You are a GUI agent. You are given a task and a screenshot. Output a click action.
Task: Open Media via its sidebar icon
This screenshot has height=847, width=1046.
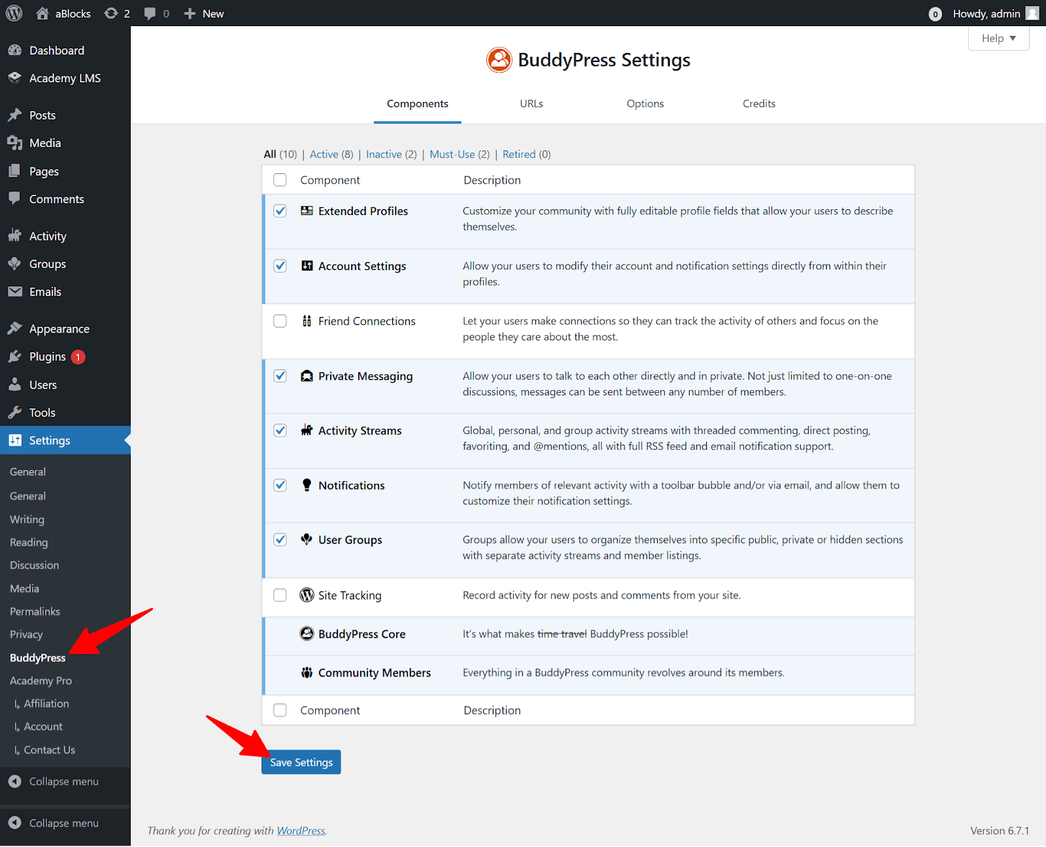(x=14, y=142)
